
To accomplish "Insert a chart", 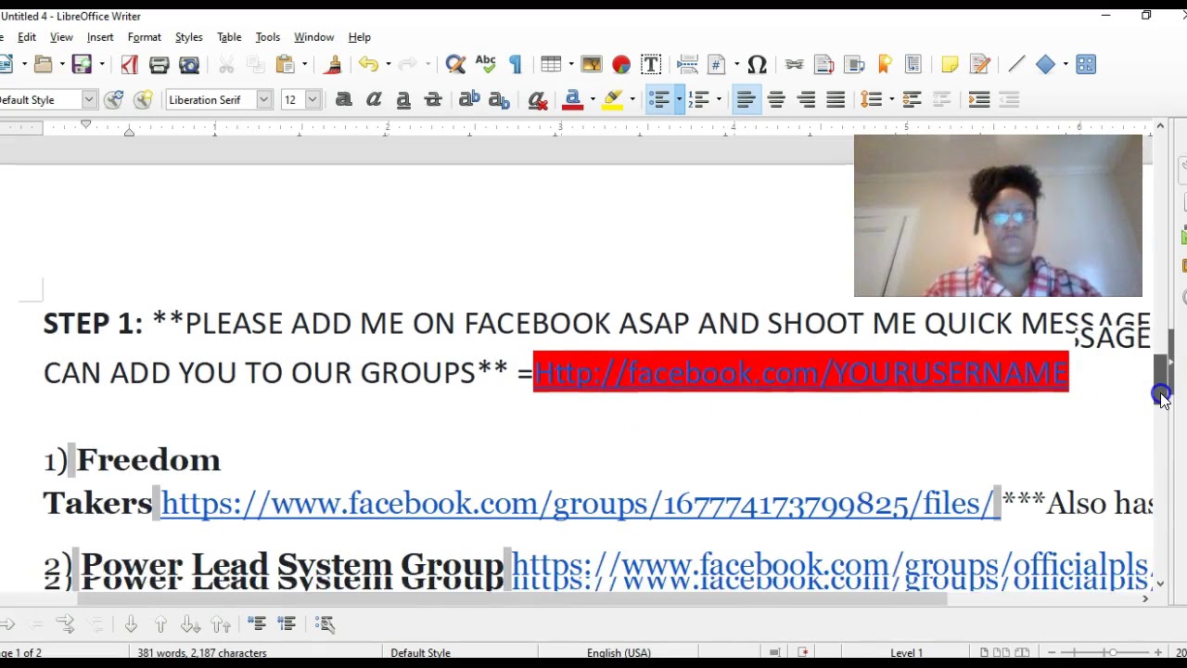I will tap(620, 64).
